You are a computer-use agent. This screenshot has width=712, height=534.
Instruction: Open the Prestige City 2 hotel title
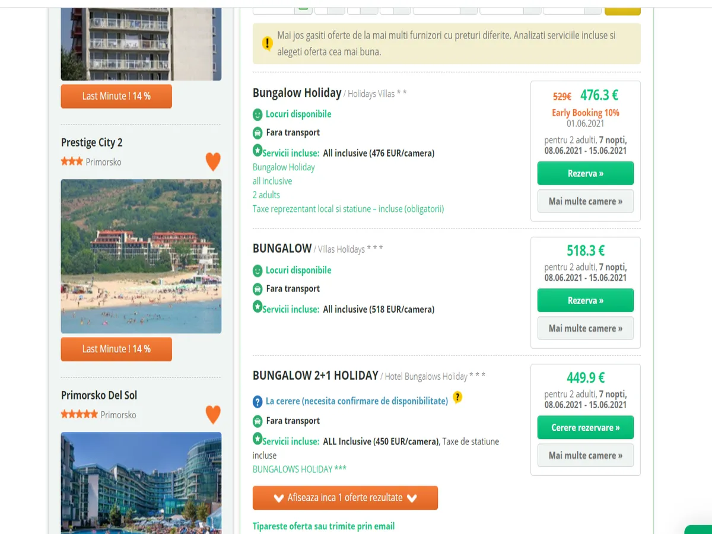click(x=92, y=142)
